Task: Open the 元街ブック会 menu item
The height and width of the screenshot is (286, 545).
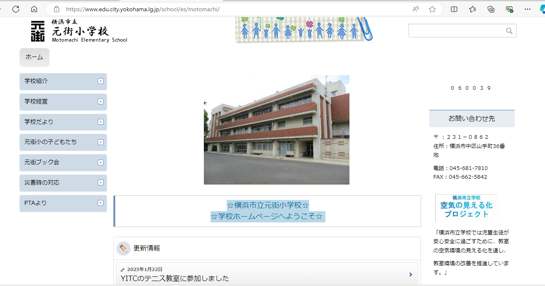Action: pyautogui.click(x=63, y=163)
